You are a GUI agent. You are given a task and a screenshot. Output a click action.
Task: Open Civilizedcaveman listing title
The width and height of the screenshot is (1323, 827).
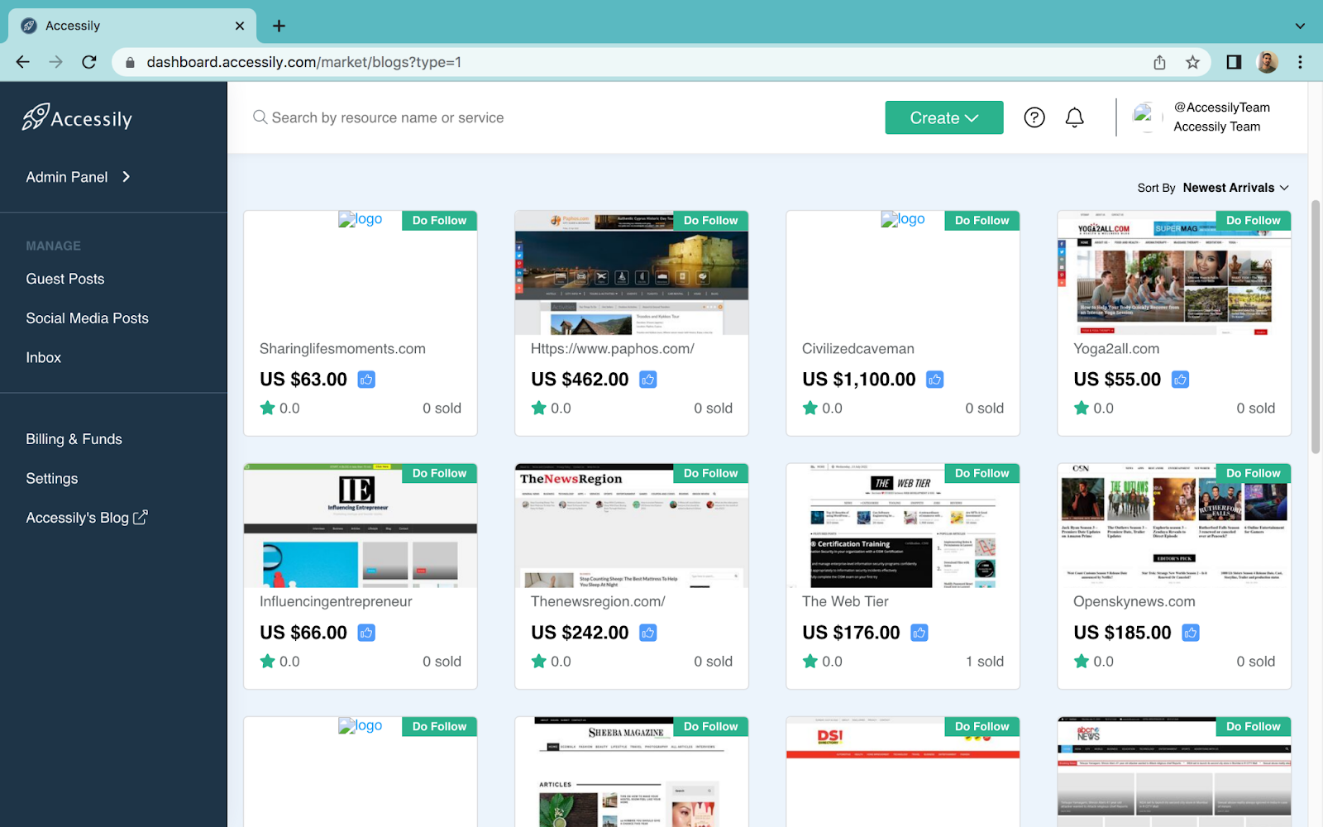click(x=858, y=349)
